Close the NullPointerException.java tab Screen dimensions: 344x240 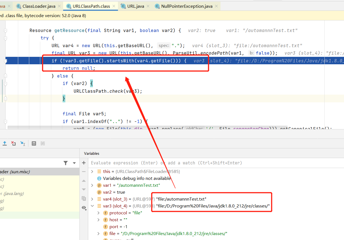[217, 6]
